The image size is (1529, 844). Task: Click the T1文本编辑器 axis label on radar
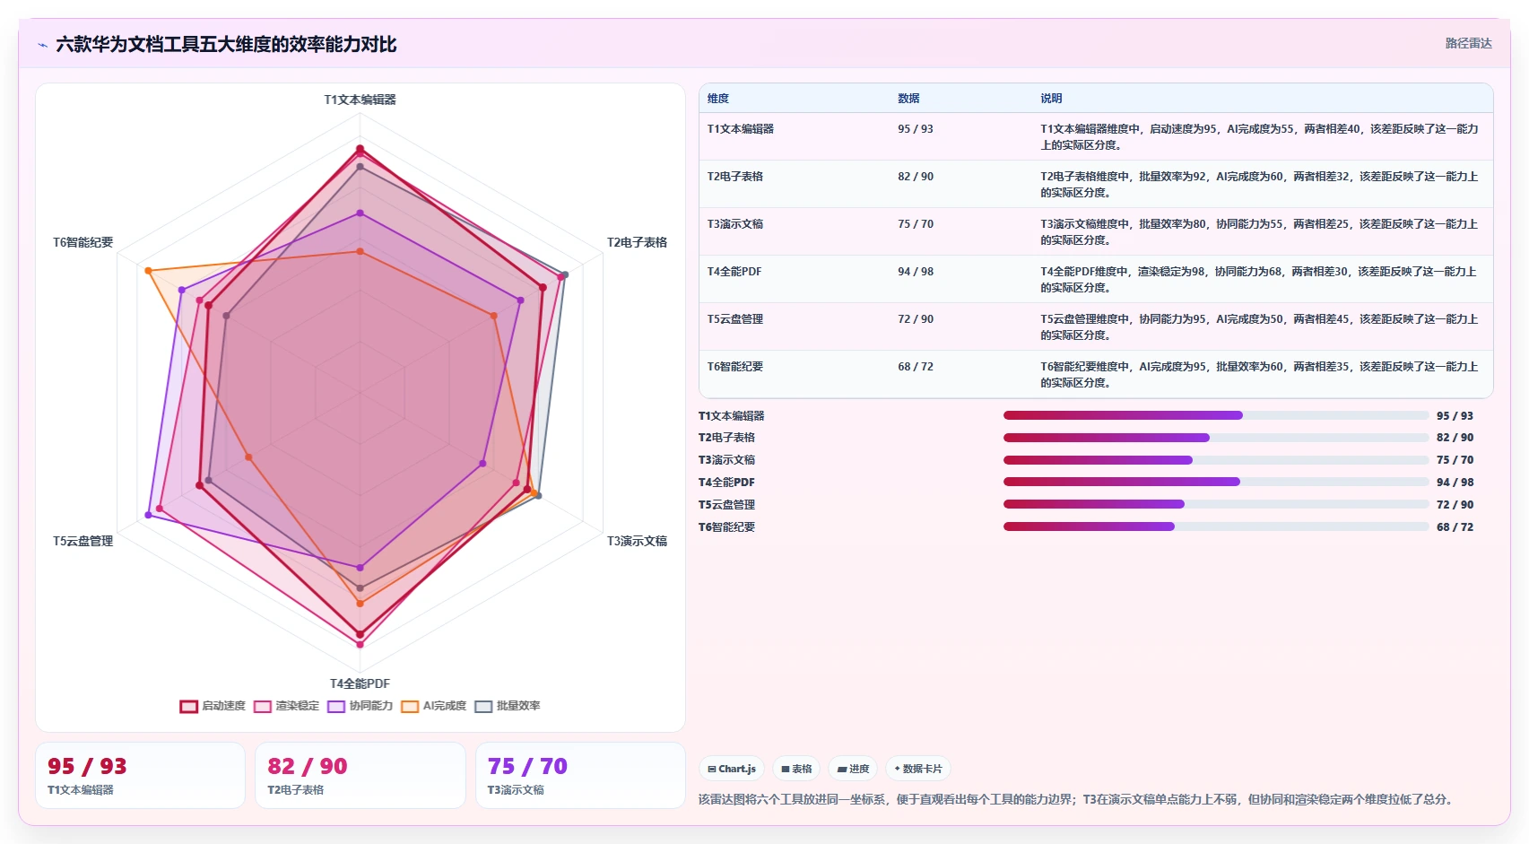click(x=360, y=100)
